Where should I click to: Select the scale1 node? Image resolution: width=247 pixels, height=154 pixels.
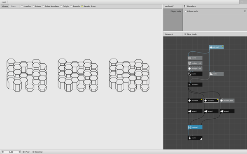pyautogui.click(x=195, y=74)
